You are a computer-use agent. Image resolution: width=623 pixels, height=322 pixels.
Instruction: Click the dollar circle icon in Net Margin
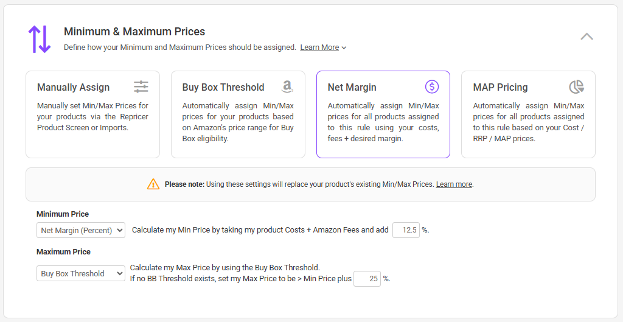[432, 86]
